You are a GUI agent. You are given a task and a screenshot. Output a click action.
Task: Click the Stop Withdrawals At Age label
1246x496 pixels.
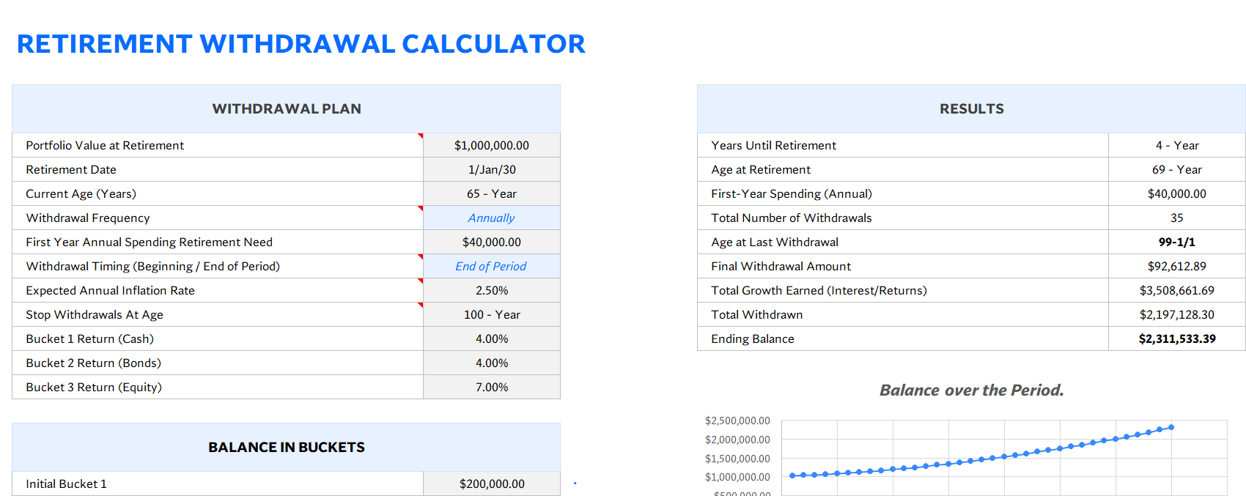coord(95,314)
